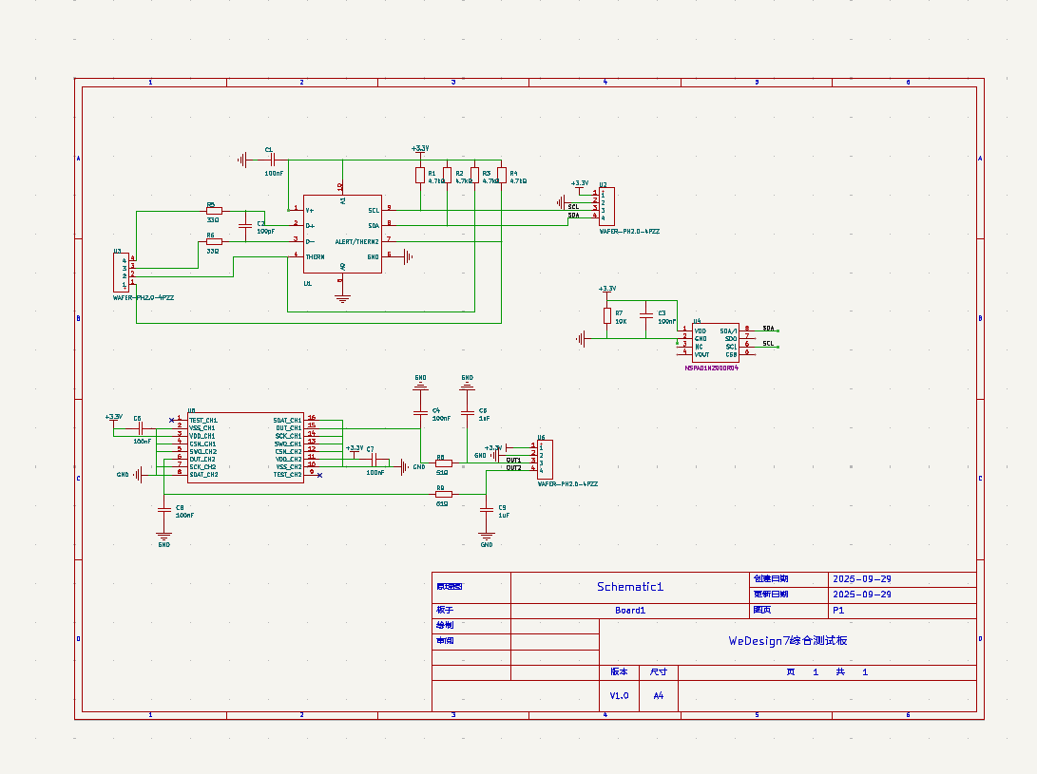Select the 16-pin dual-channel IC symbol
The width and height of the screenshot is (1037, 774).
pyautogui.click(x=245, y=446)
